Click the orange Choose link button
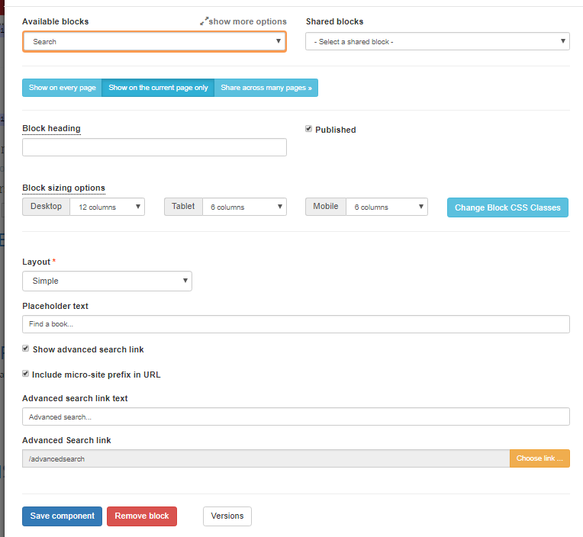The image size is (583, 537). (540, 458)
